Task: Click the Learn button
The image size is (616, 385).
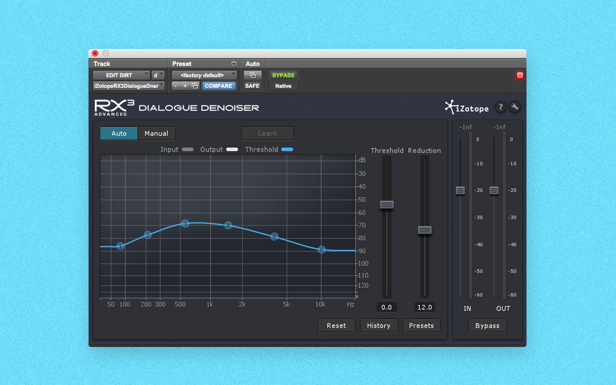Action: [268, 133]
